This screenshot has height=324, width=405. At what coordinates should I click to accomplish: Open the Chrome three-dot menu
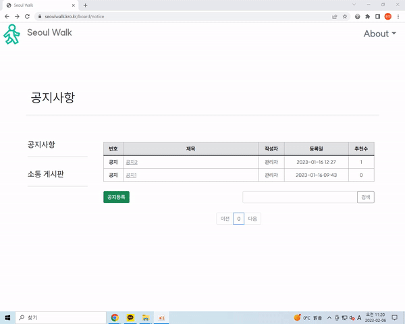coord(398,16)
